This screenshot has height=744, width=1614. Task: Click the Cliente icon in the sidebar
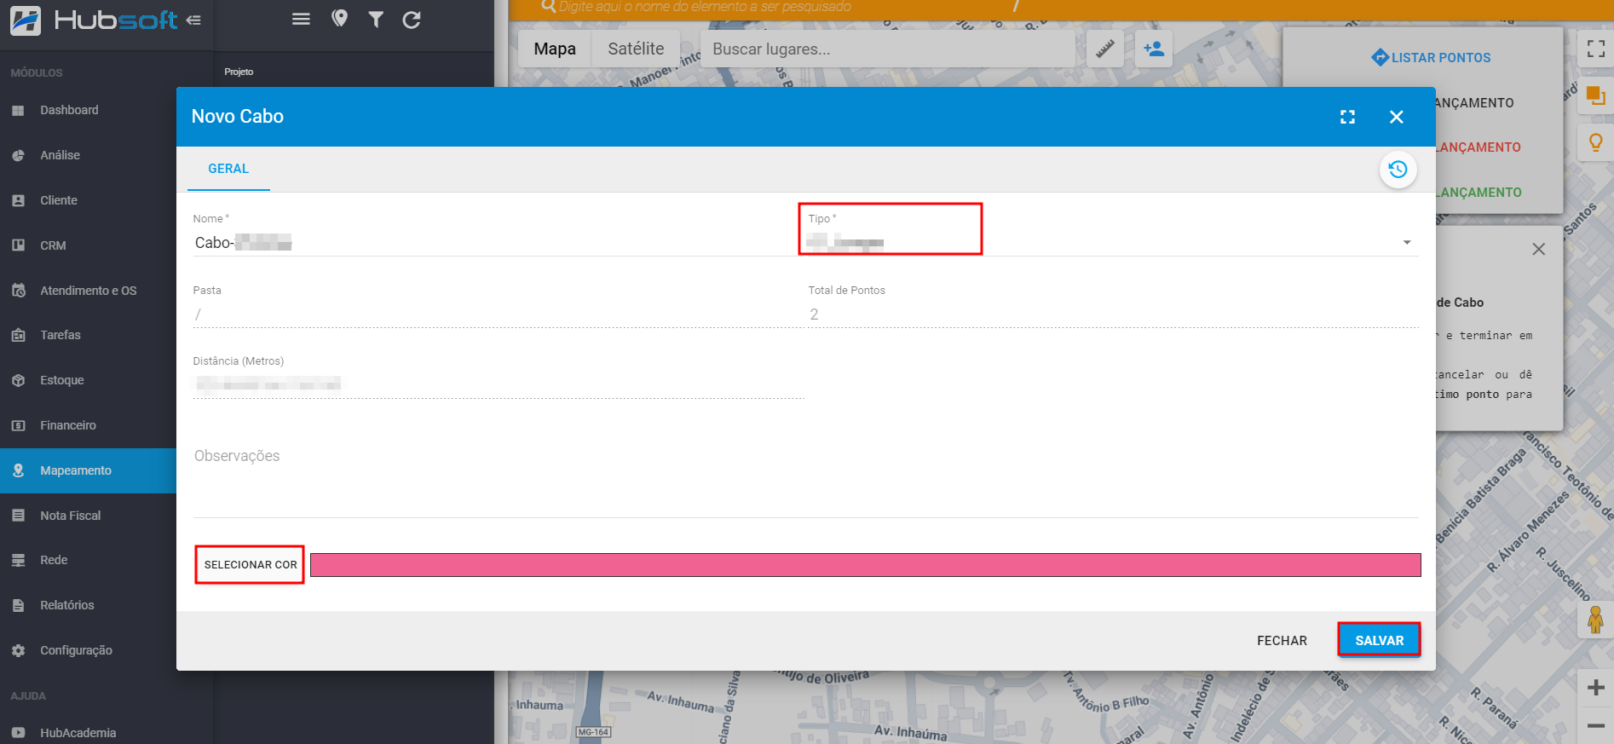[18, 200]
